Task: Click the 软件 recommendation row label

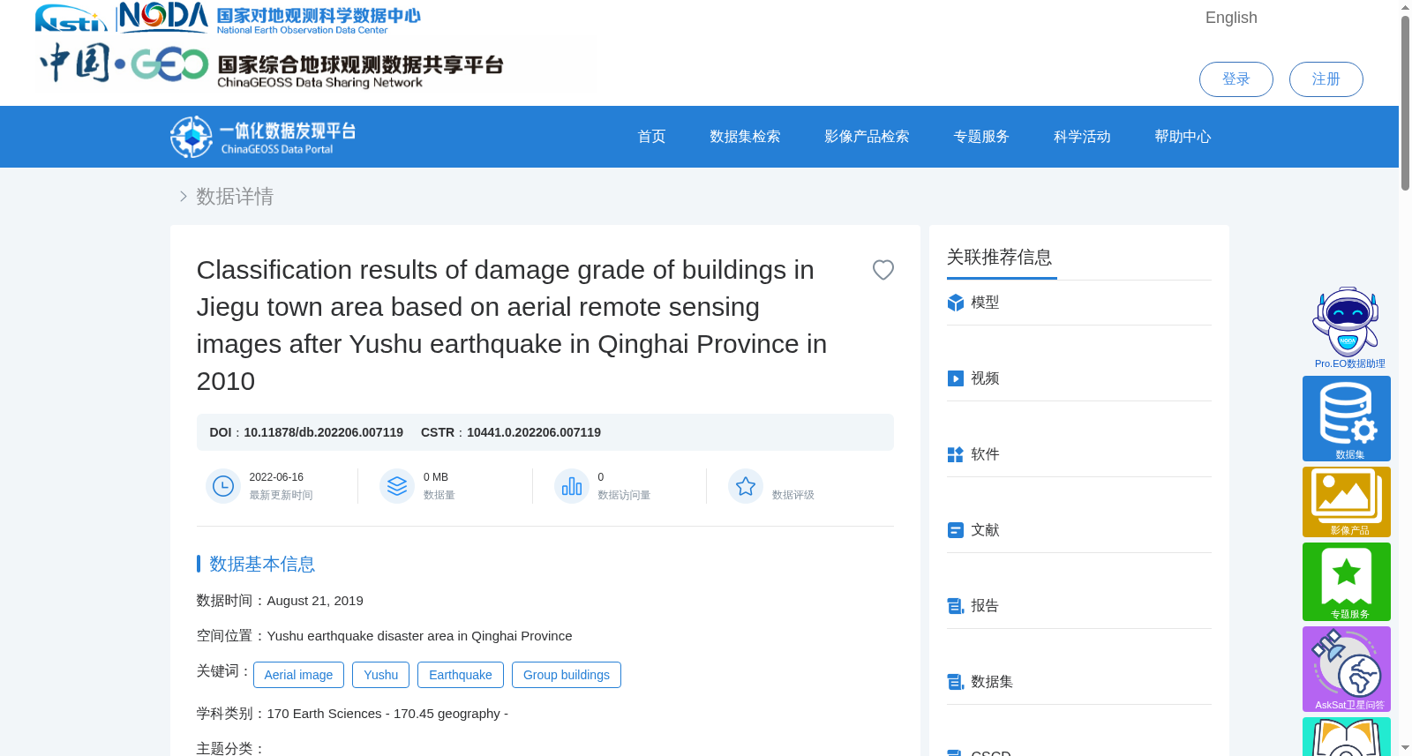Action: point(985,454)
